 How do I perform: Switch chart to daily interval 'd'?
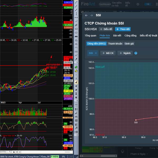point(76,82)
